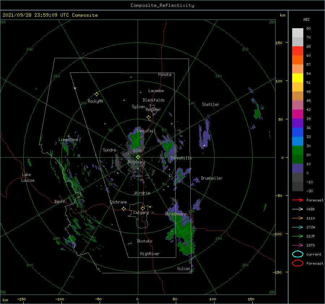
Task: Click the Banff town label
Action: tap(60, 201)
